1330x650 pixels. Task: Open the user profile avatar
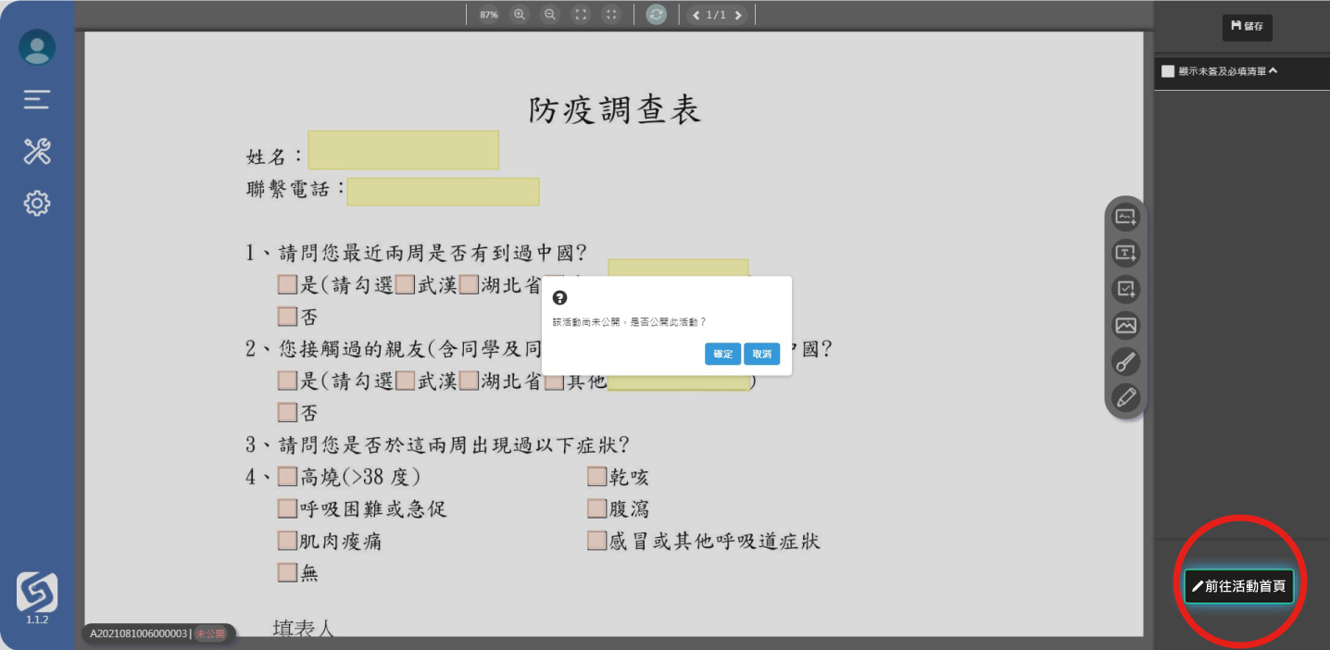(x=37, y=47)
